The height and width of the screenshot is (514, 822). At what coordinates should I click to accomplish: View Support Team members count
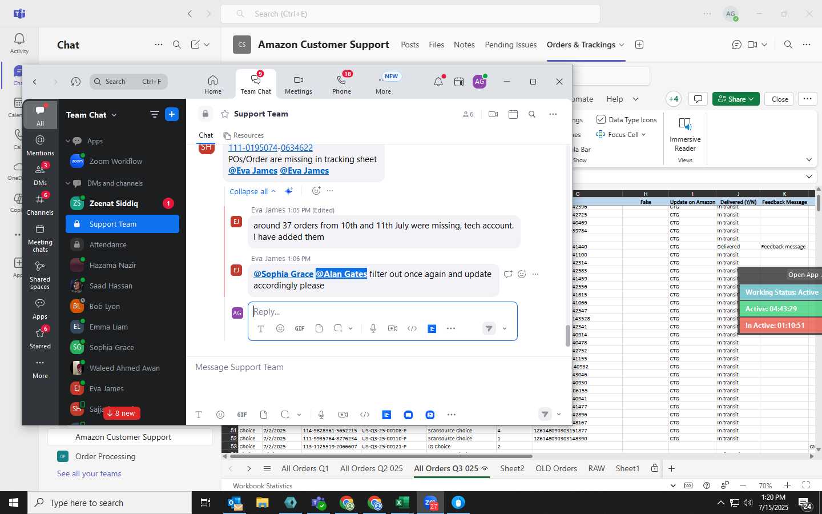point(468,114)
